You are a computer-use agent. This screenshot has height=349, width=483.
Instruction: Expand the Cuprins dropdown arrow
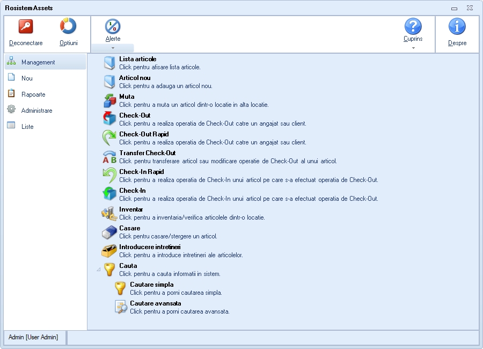413,48
